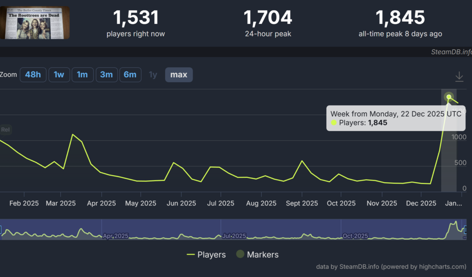The height and width of the screenshot is (277, 472).
Task: Click the highlighted 1,845 peak data point
Action: (448, 97)
